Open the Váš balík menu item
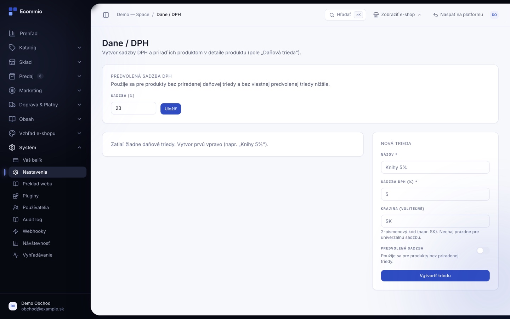The height and width of the screenshot is (319, 510). (x=47, y=160)
